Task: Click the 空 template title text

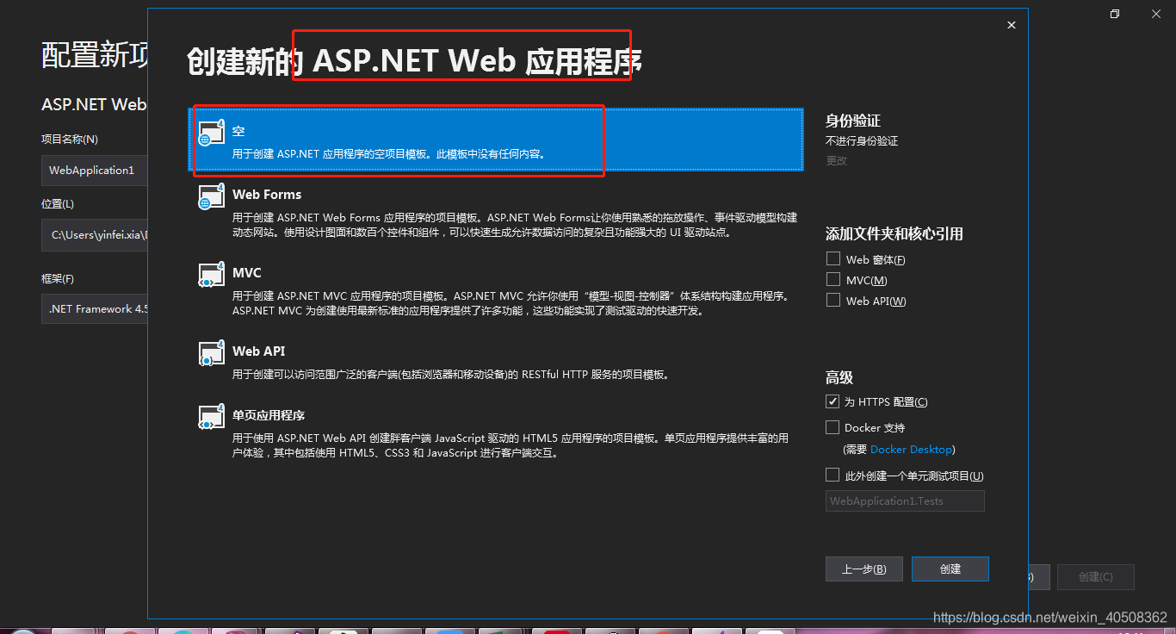Action: (x=238, y=131)
